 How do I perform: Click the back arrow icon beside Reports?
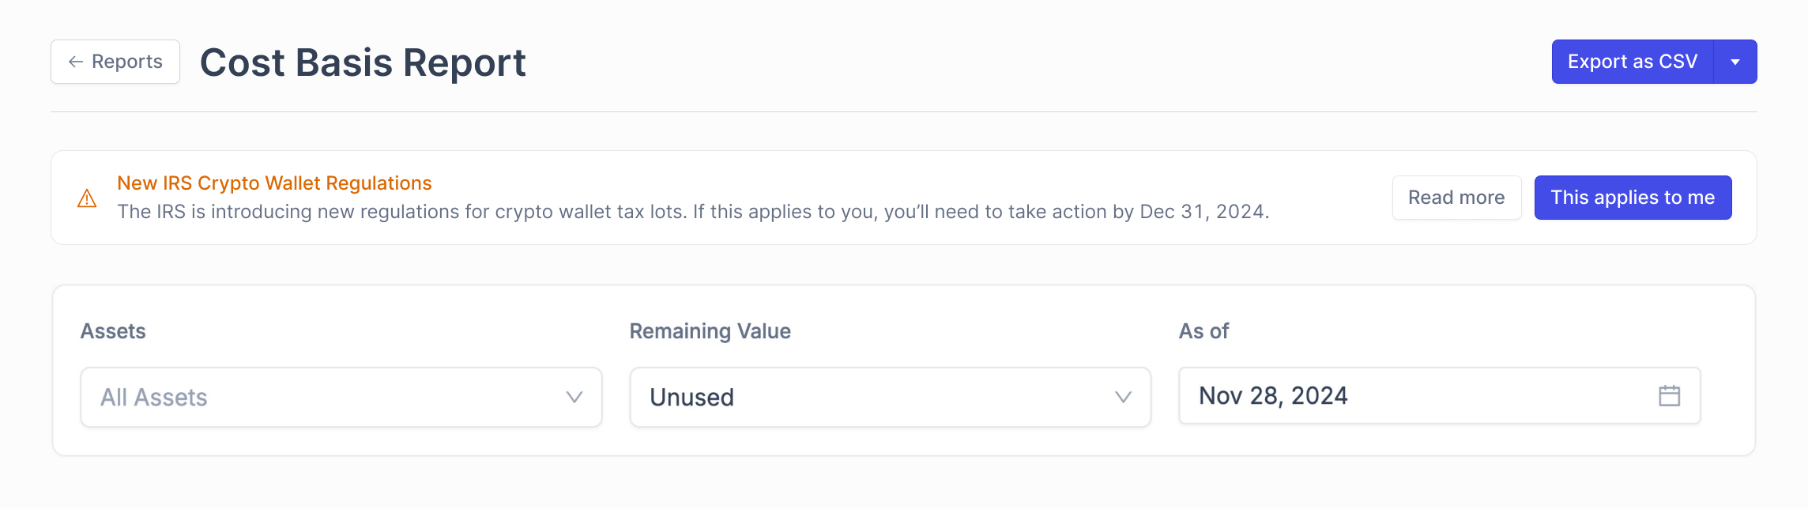click(76, 62)
